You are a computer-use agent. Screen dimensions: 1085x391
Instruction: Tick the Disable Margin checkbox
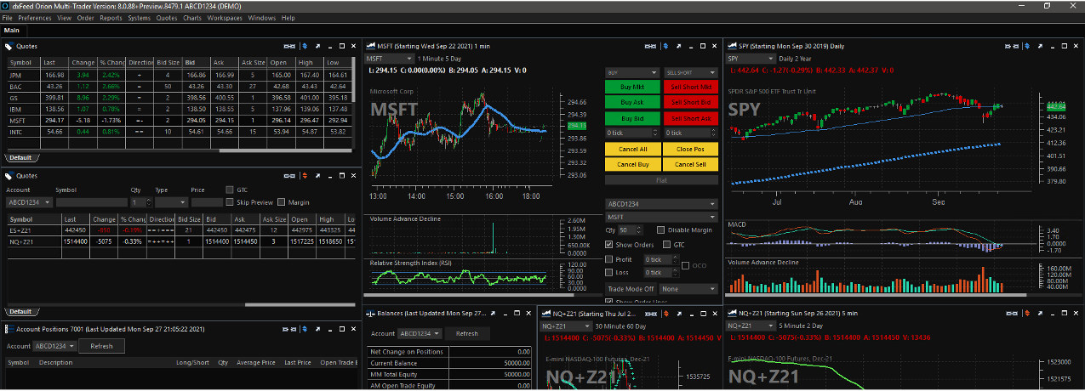click(x=661, y=230)
